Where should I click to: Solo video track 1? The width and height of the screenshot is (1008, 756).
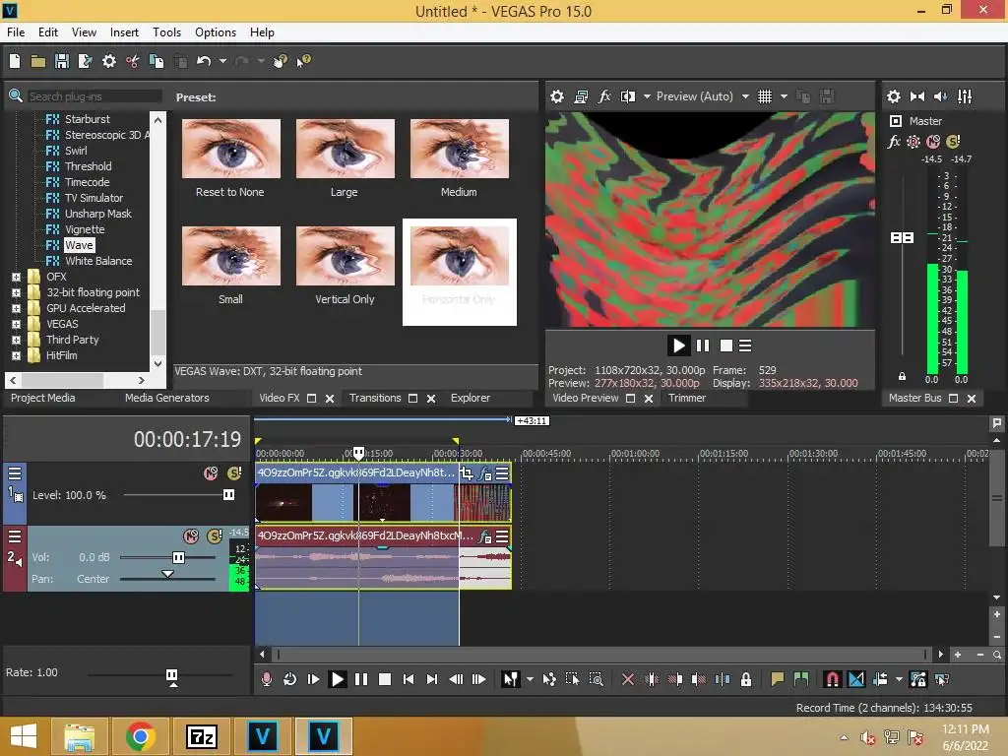pyautogui.click(x=234, y=473)
